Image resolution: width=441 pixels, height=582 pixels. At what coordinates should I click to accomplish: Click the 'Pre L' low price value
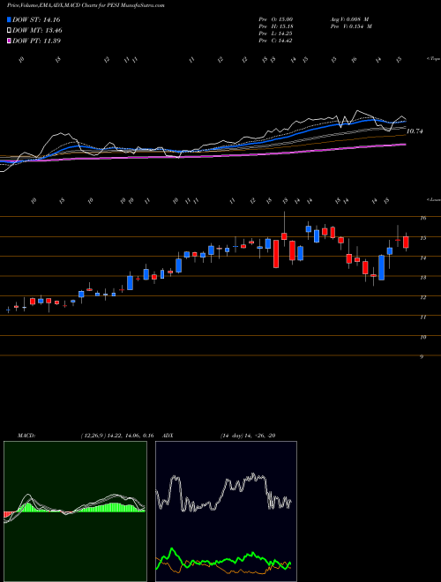pyautogui.click(x=275, y=34)
